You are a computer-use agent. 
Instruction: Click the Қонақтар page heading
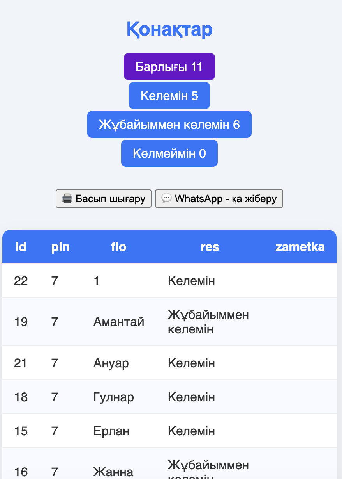(x=169, y=29)
